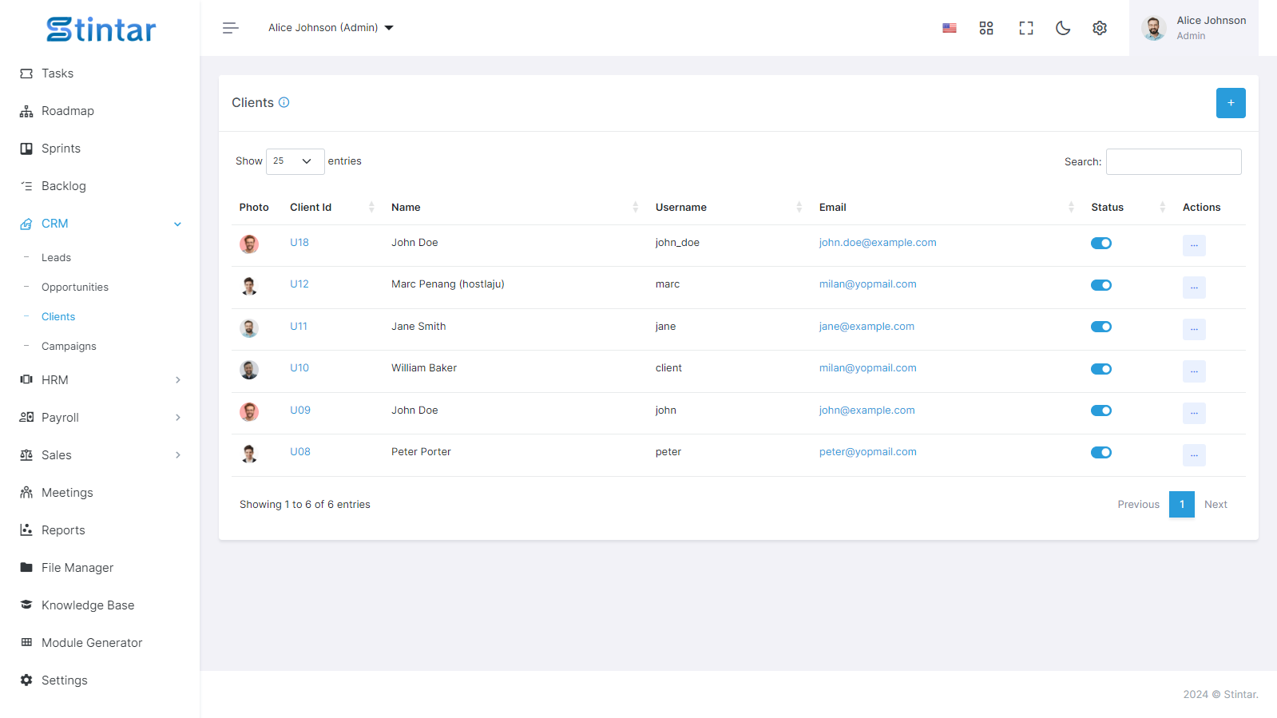1277x718 pixels.
Task: Click photo of client U10 William Baker
Action: [249, 370]
